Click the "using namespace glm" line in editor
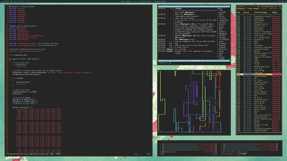This screenshot has width=287, height=161. tap(18, 55)
